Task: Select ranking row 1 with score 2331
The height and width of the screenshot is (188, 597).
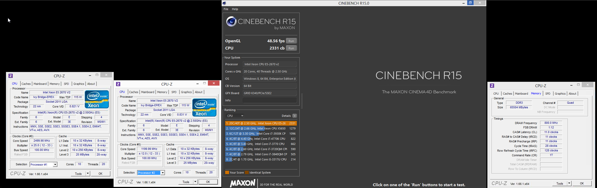Action: tap(261, 123)
